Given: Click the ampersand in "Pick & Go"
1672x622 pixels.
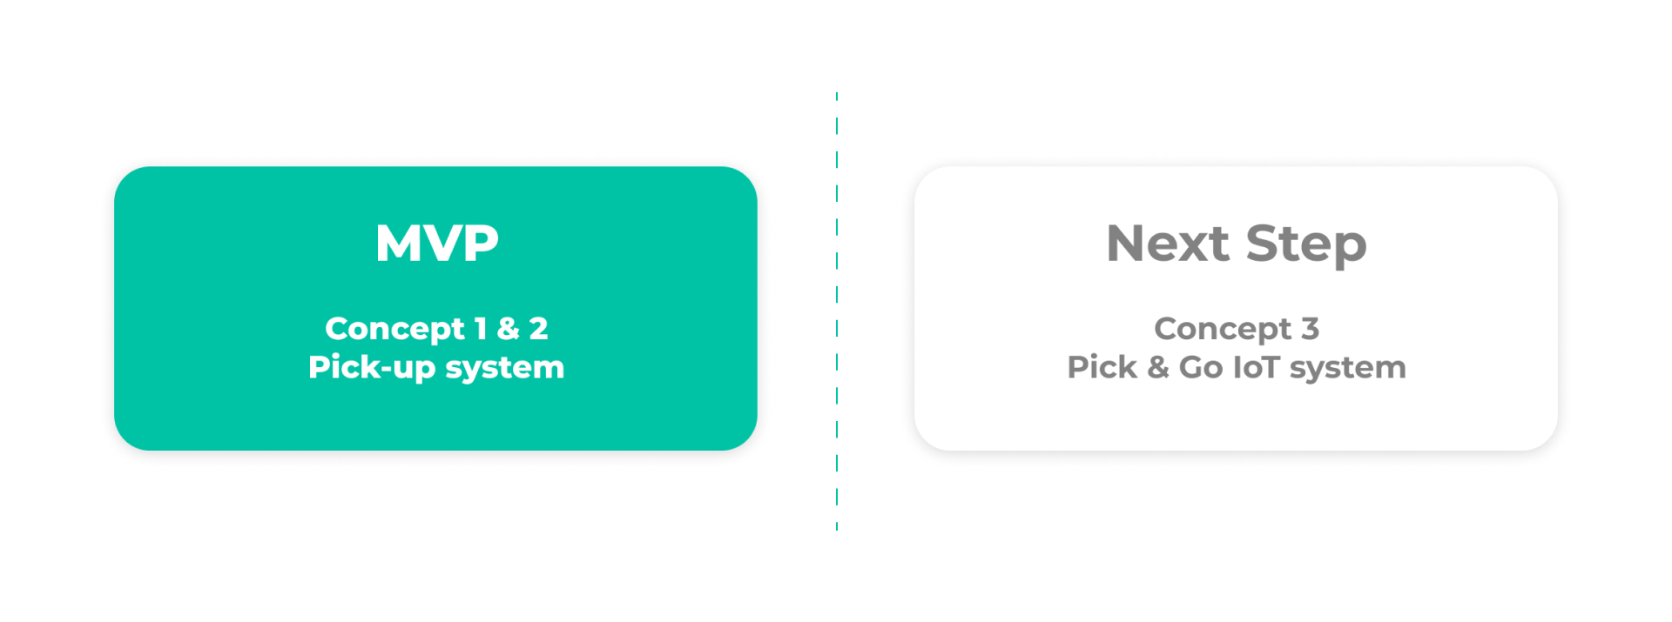Looking at the screenshot, I should [x=1158, y=367].
